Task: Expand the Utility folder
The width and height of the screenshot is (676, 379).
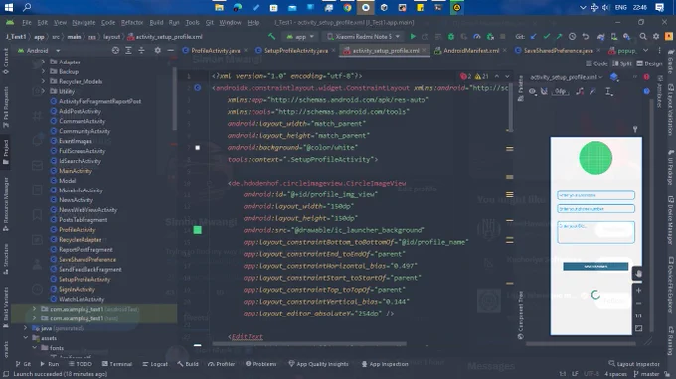Action: 43,91
